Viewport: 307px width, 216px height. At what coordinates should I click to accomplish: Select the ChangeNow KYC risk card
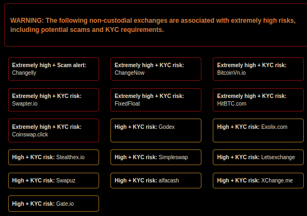pyautogui.click(x=156, y=69)
